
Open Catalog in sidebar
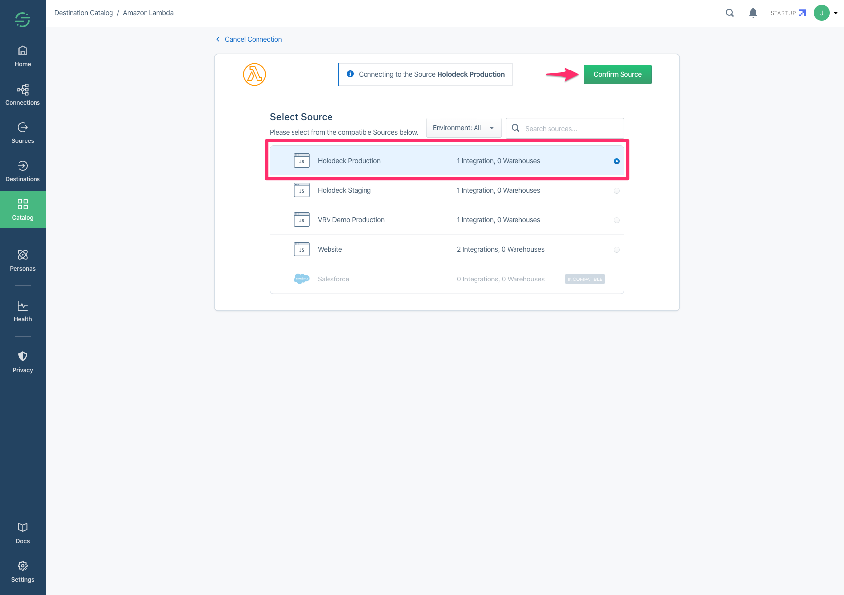[23, 210]
